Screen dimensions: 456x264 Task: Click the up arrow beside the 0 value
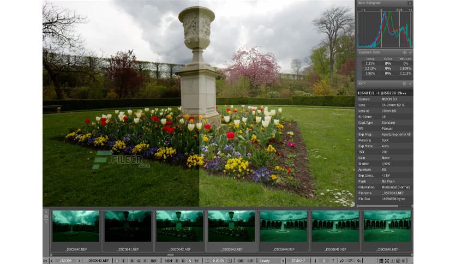(333, 261)
